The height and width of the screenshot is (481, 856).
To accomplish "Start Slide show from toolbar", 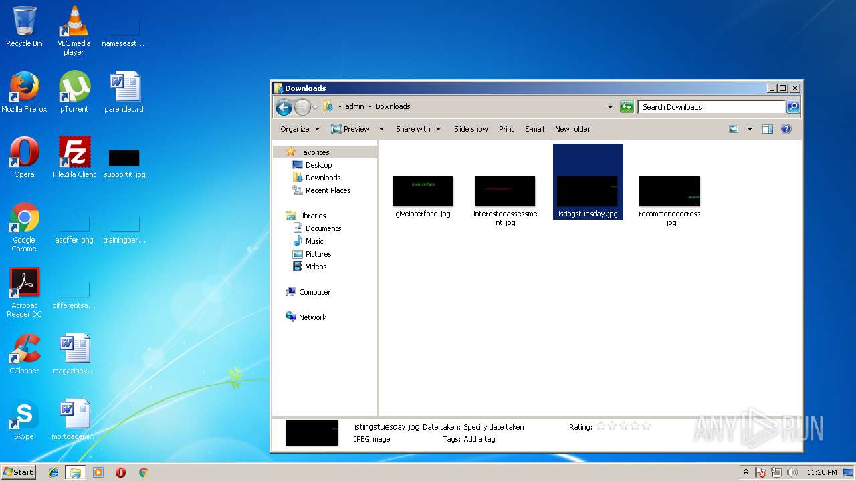I will click(471, 129).
